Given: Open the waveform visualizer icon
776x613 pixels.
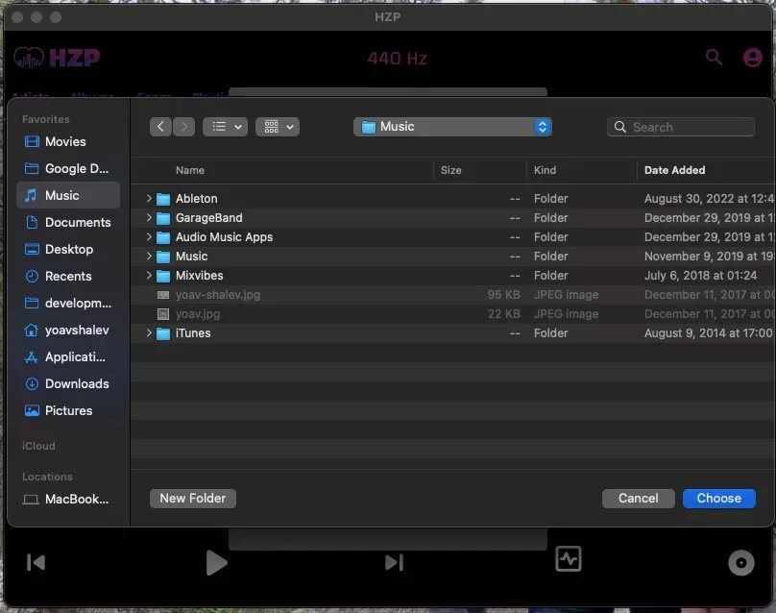Looking at the screenshot, I should pos(569,559).
